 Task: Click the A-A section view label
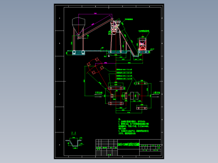[74, 133]
